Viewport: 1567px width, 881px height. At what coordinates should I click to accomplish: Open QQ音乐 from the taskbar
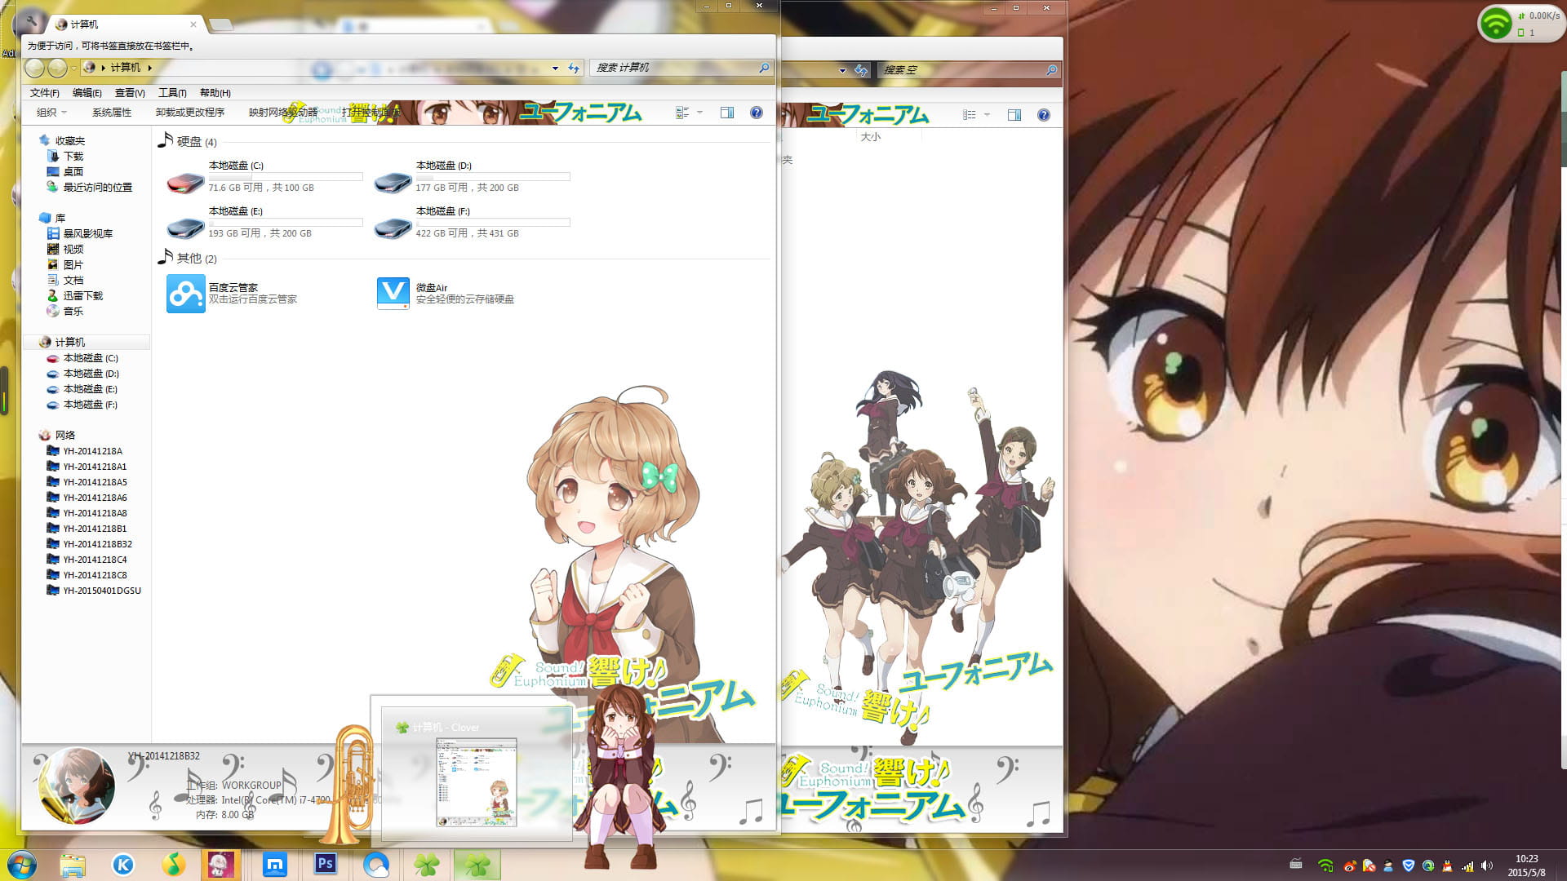pyautogui.click(x=173, y=866)
